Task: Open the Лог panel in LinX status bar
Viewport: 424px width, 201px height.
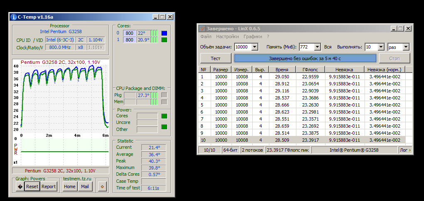Action: [x=405, y=150]
